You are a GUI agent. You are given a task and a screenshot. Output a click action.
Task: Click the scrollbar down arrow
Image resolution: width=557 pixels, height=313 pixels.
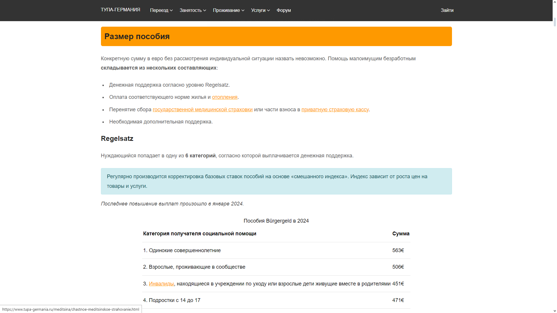[555, 310]
